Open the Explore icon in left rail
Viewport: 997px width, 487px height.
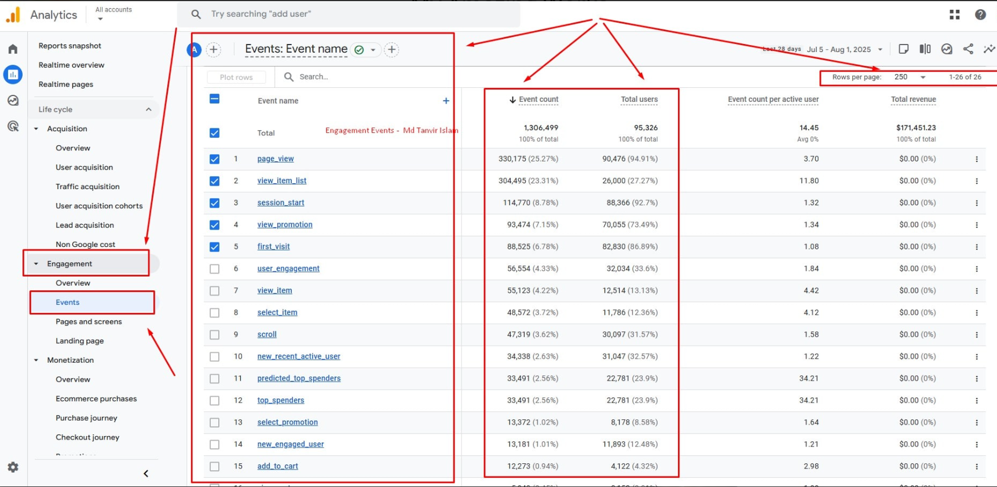(13, 101)
